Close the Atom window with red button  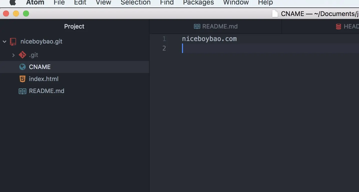[6, 13]
